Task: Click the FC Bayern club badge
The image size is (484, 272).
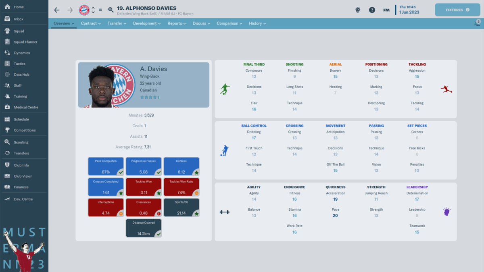Action: click(84, 10)
